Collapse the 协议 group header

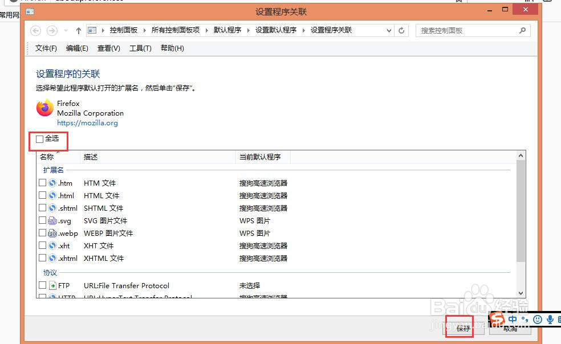pyautogui.click(x=50, y=273)
